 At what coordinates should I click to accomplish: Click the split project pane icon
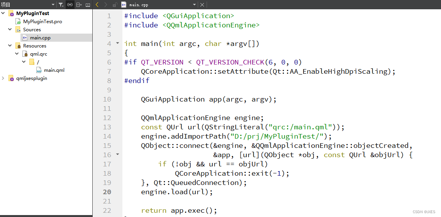[79, 5]
